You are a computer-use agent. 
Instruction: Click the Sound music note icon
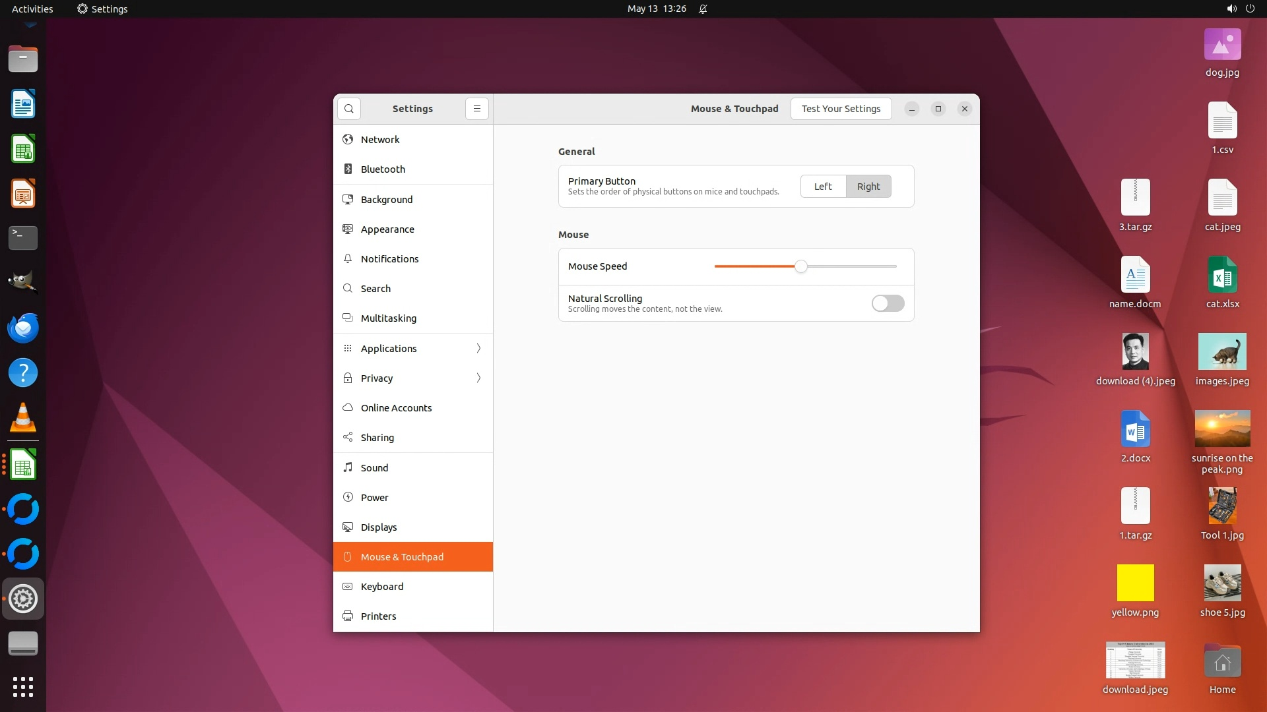(x=348, y=468)
